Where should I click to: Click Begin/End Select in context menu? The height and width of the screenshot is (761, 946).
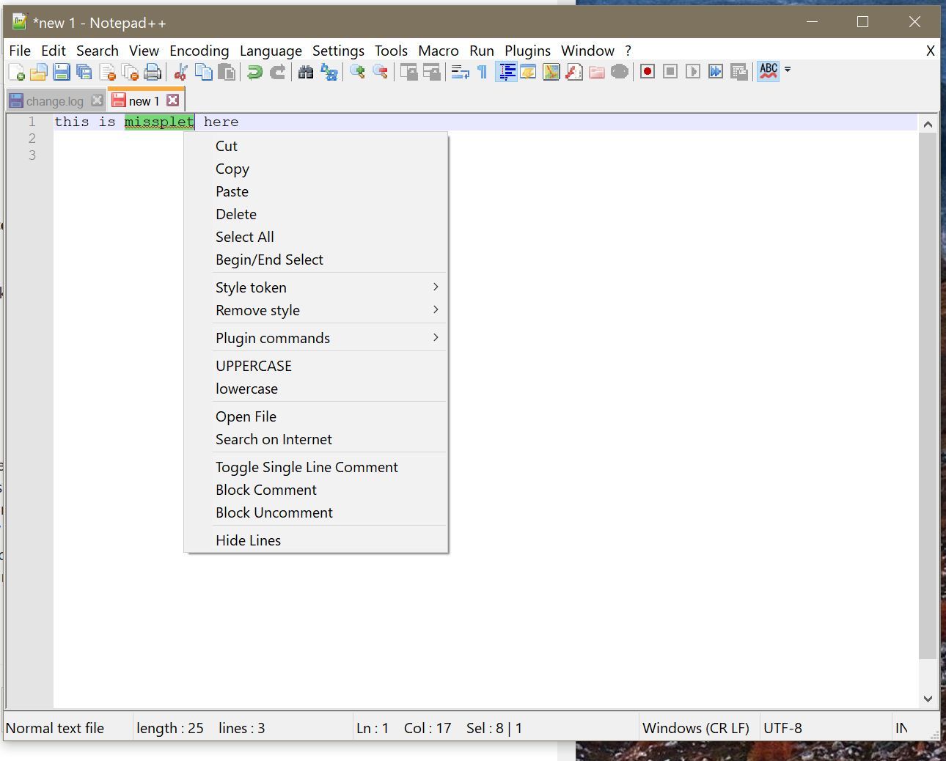tap(315, 260)
